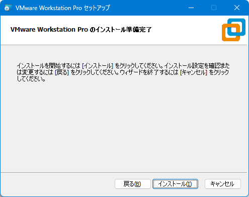Close the VMware setup window
249x197 pixels.
237,8
